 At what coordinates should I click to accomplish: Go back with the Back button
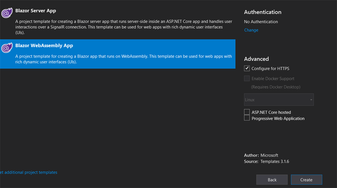272,180
